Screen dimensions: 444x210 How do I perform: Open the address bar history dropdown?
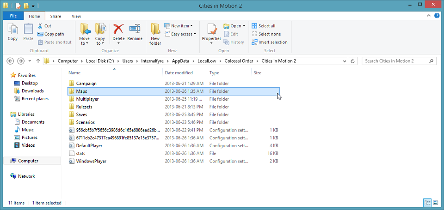[345, 61]
